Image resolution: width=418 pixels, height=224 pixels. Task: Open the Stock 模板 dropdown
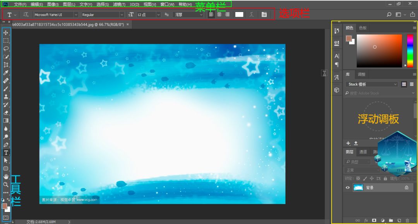click(372, 84)
